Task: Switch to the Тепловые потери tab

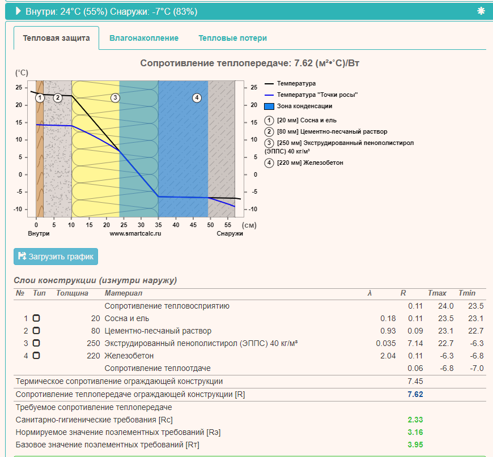Action: 233,38
